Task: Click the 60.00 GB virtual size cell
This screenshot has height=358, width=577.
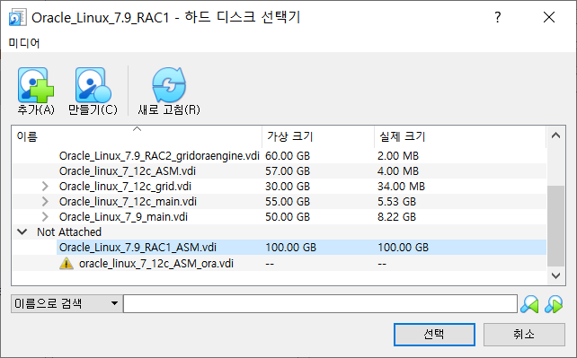Action: [x=288, y=156]
